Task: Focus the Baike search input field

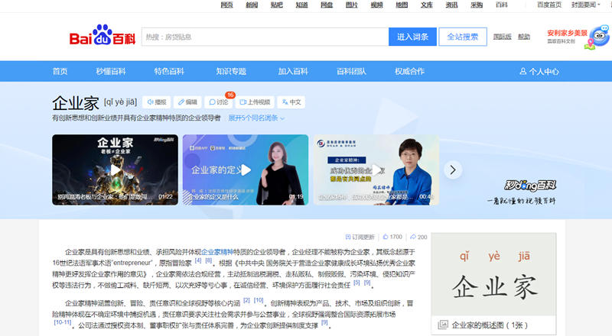Action: 265,37
